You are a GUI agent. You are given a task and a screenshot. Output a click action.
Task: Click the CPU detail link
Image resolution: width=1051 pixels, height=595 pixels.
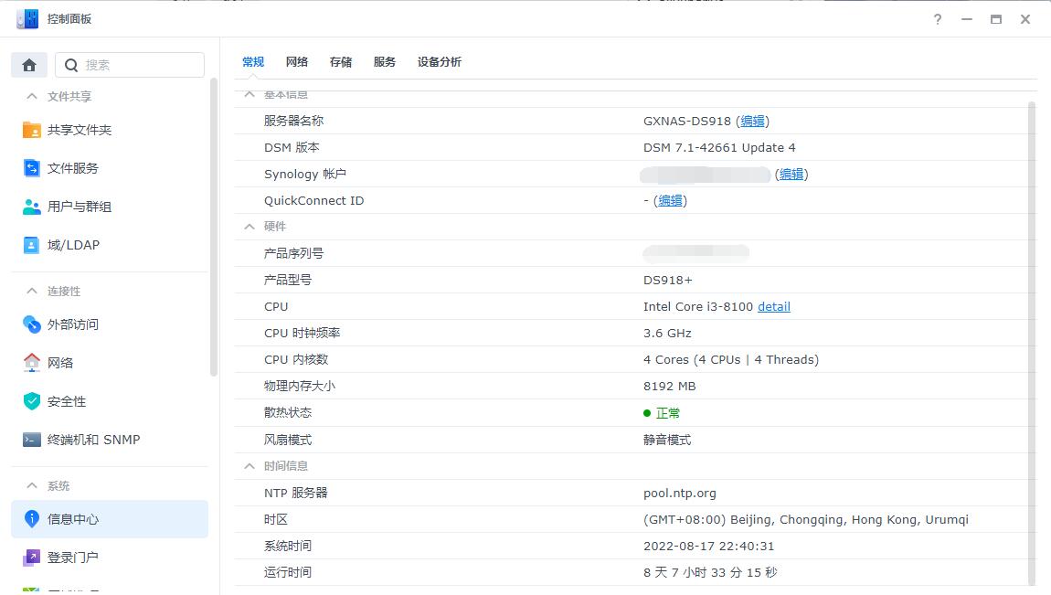773,307
